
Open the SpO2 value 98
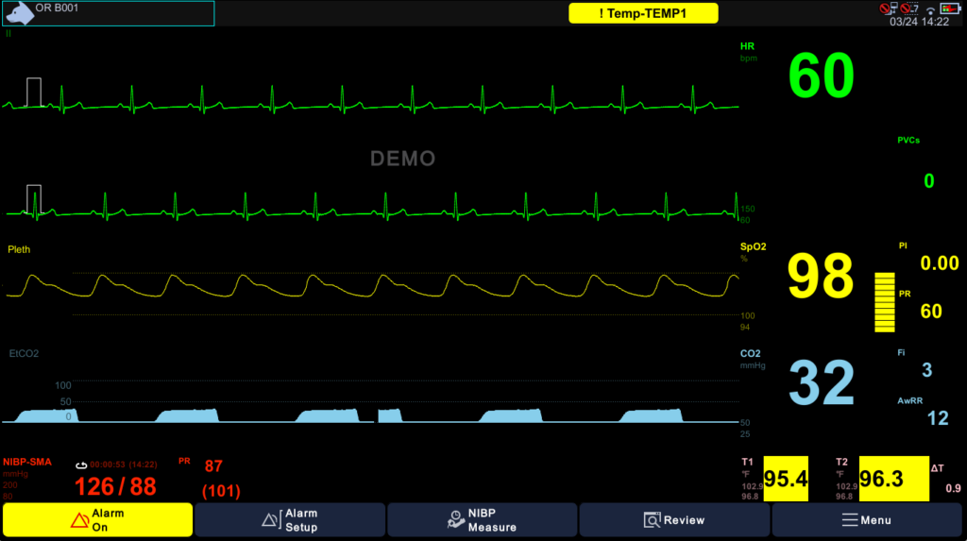[x=821, y=276]
